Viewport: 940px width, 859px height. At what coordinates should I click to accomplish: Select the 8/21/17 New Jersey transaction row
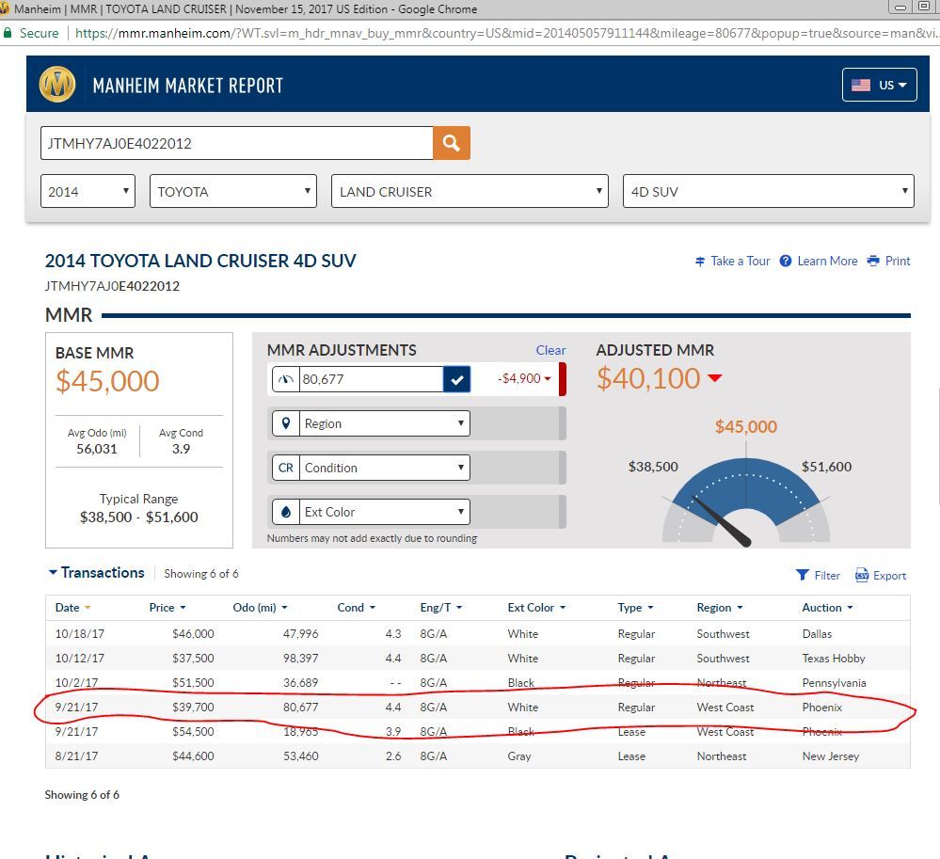pyautogui.click(x=477, y=756)
